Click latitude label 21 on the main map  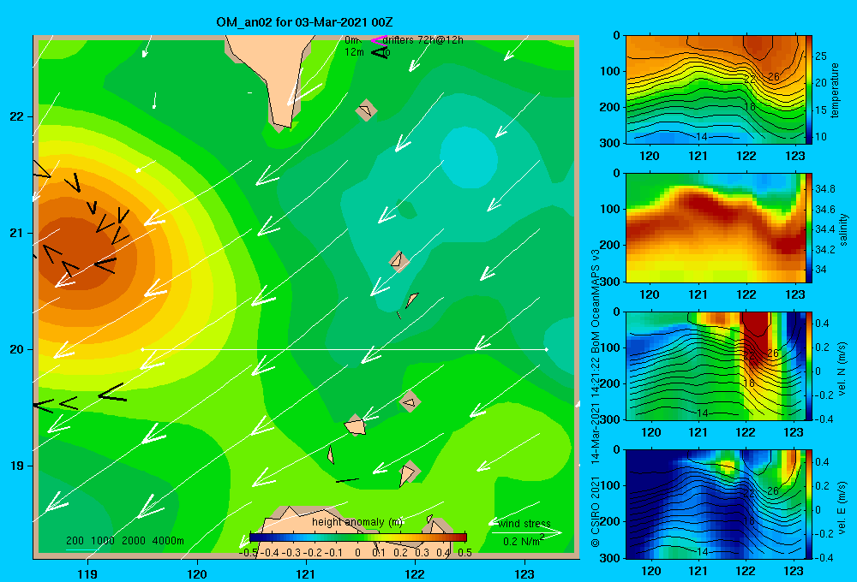pos(16,233)
